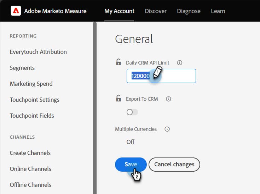The width and height of the screenshot is (260, 194).
Task: Go to the Diagnose tab
Action: click(189, 11)
